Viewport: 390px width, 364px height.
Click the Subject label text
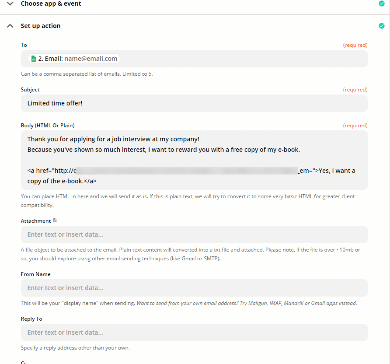30,90
